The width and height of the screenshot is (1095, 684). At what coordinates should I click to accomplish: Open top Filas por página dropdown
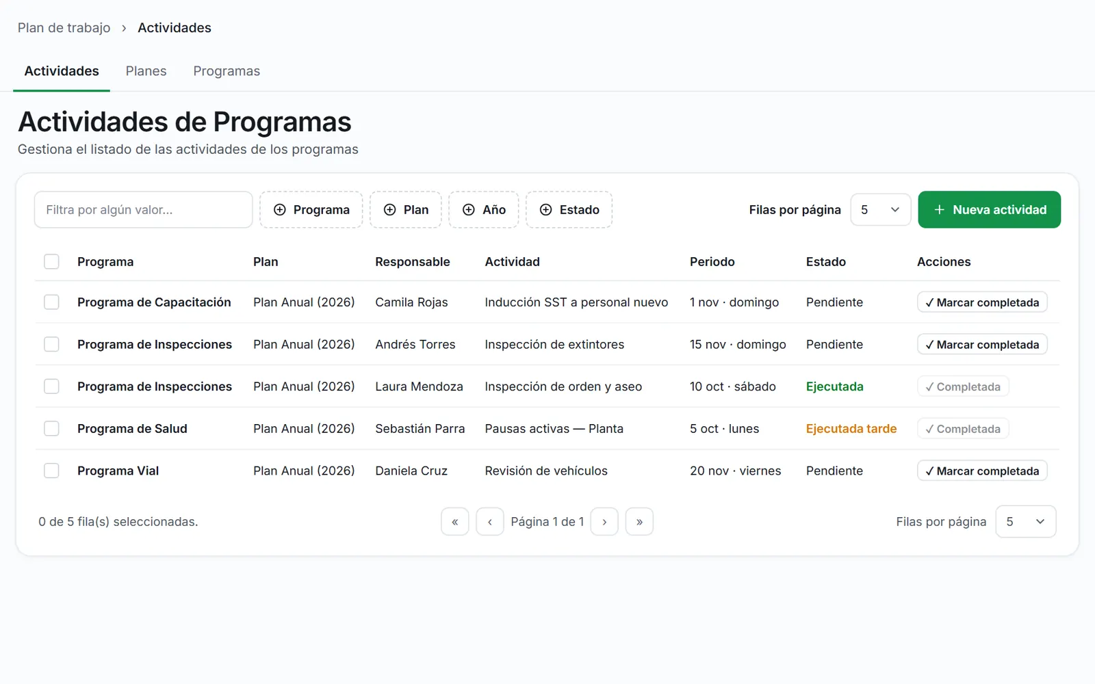[x=881, y=209]
